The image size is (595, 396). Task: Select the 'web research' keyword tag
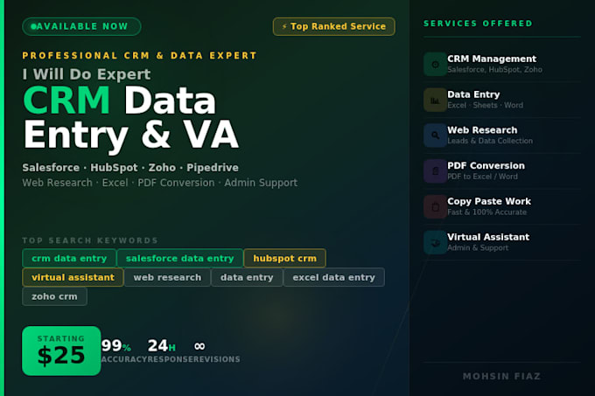167,277
